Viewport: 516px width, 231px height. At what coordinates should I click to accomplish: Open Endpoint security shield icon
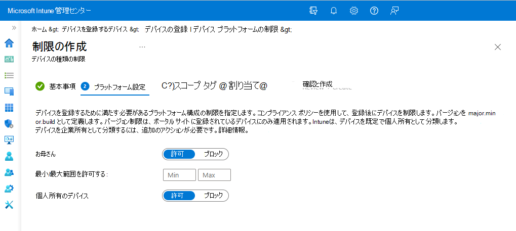point(9,124)
